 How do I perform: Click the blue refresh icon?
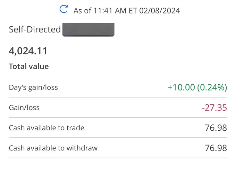[x=64, y=9]
